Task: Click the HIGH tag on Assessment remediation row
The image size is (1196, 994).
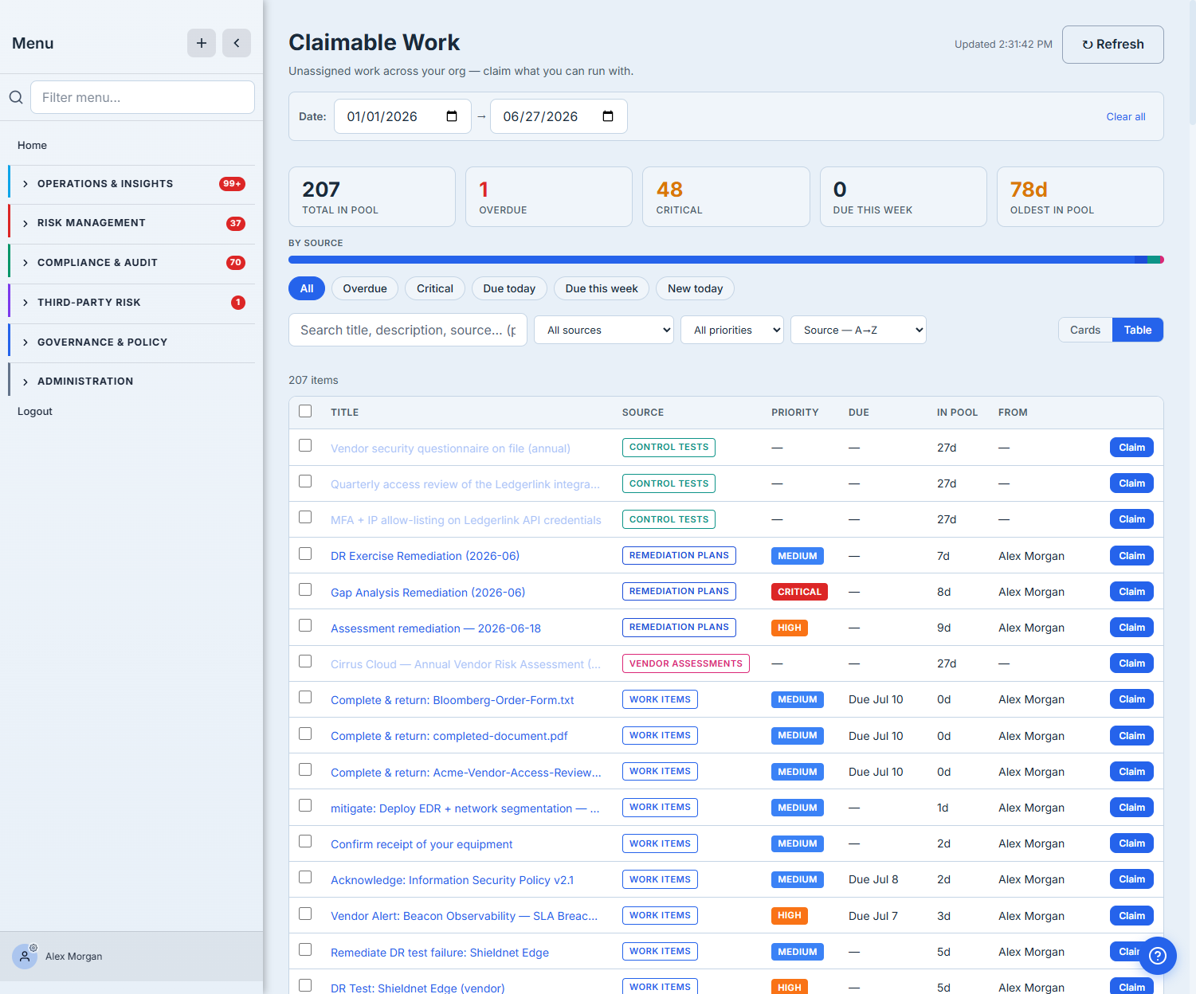Action: pos(790,628)
